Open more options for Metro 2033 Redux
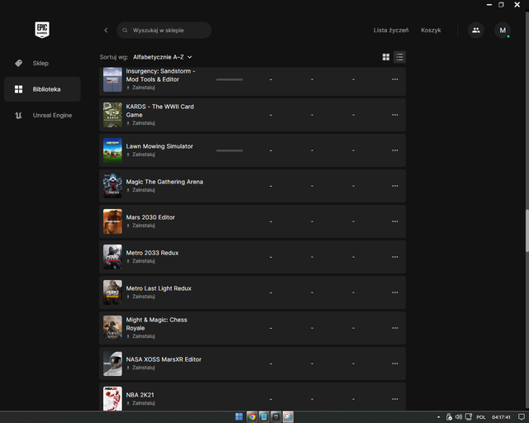 pyautogui.click(x=395, y=257)
